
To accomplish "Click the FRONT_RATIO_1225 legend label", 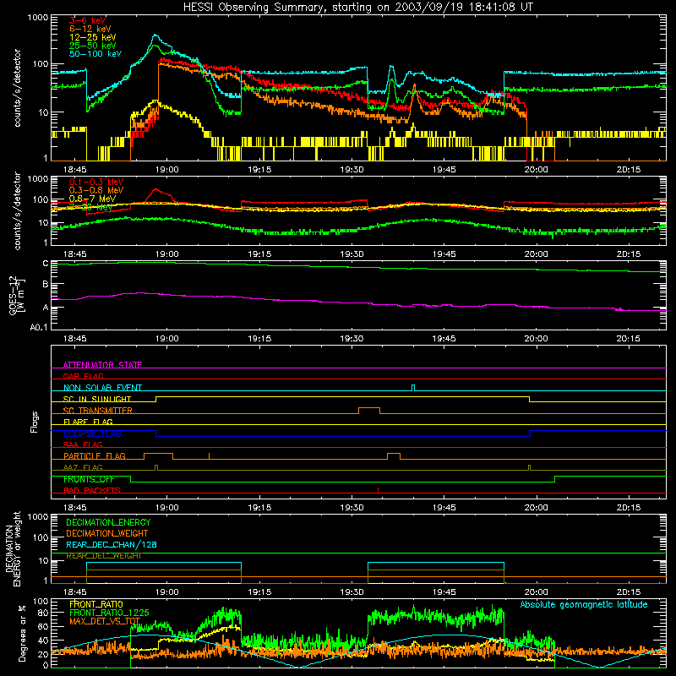I will (x=109, y=613).
